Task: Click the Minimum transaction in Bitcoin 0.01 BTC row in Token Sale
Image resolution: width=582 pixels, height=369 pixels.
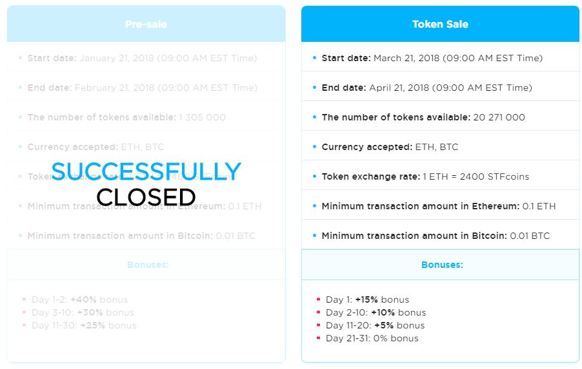Action: [x=440, y=236]
